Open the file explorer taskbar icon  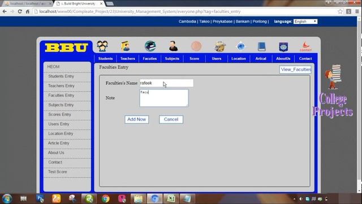138,199
